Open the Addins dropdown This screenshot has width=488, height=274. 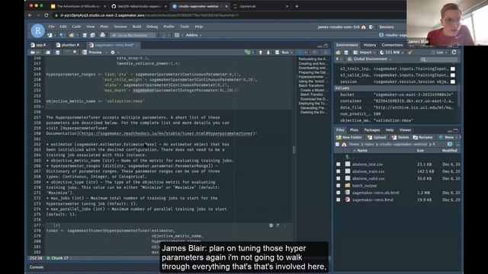[194, 35]
